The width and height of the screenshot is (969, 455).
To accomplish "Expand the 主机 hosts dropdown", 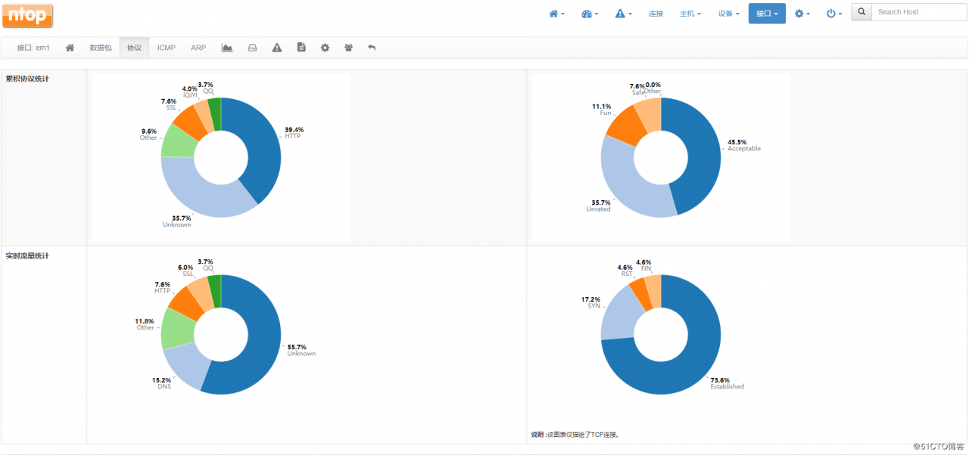I will [690, 14].
